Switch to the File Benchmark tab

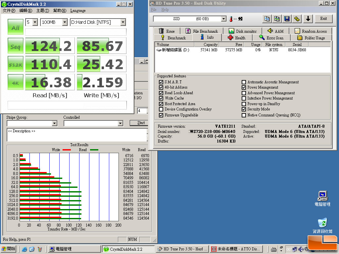point(202,31)
